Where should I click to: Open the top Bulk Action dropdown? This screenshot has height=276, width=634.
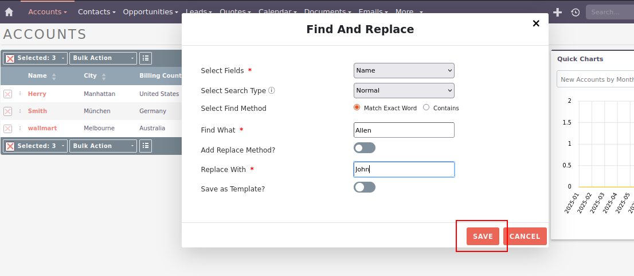pos(103,58)
